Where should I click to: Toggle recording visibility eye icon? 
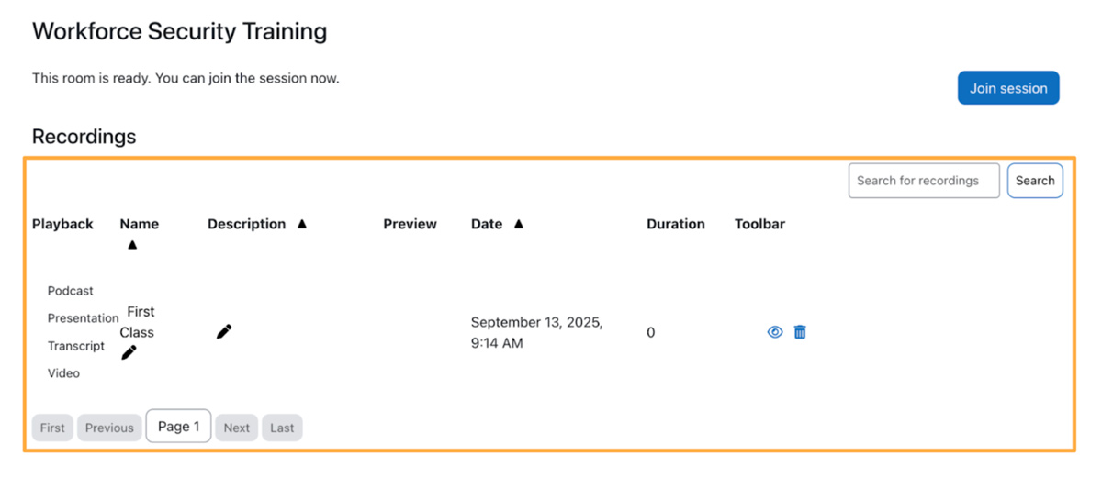[775, 332]
